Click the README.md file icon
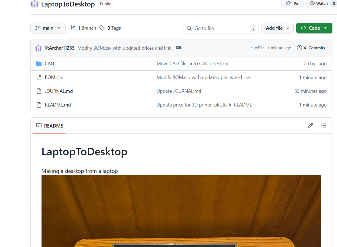Image resolution: width=337 pixels, height=247 pixels. [39, 105]
